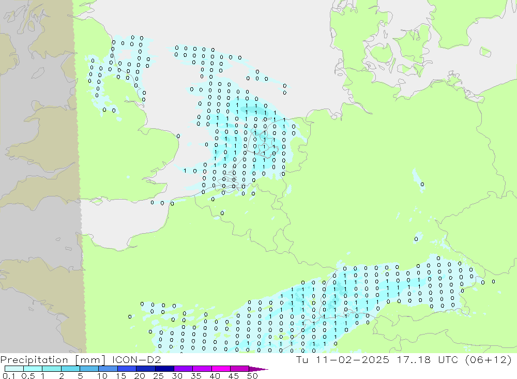Viewport: 517px width, 379px height.
Task: Click the 2–5 mm legend color box
Action: click(x=70, y=369)
